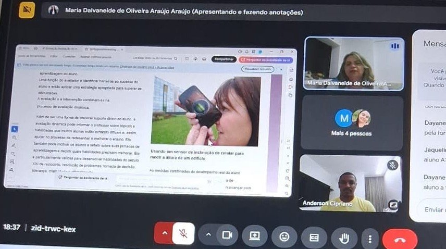Open the Mais 4 pessoas participants tile
This screenshot has height=249, width=446.
tap(352, 122)
